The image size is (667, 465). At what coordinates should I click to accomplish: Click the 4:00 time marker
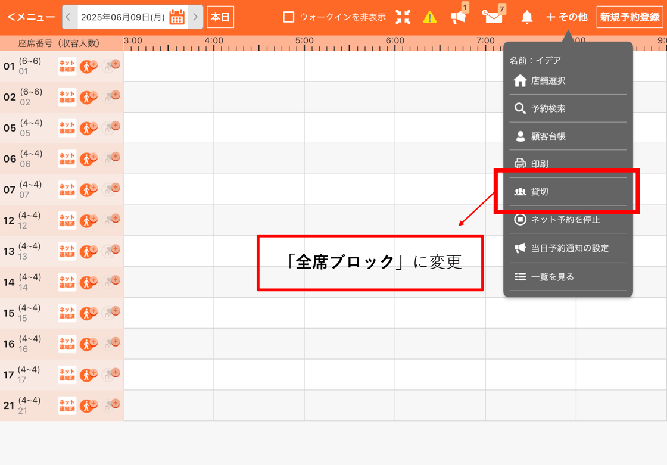(214, 41)
